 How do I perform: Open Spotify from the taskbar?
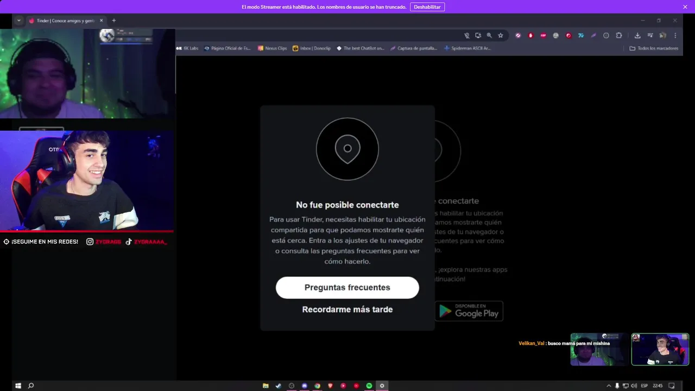point(369,386)
